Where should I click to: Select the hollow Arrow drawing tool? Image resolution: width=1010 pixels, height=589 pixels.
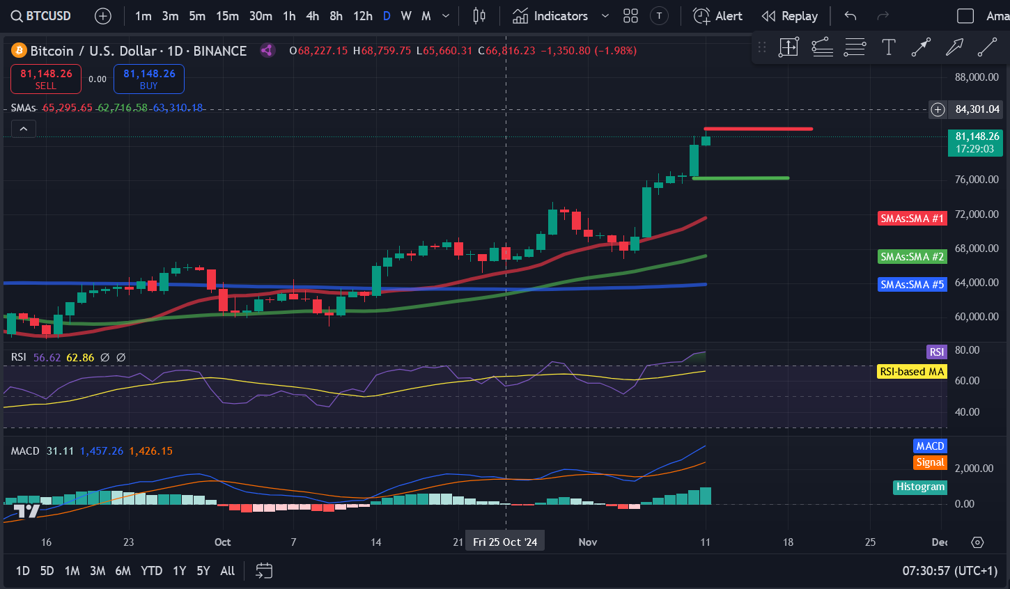tap(954, 47)
